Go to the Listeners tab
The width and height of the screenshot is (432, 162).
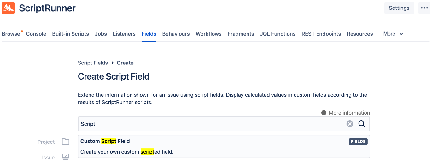point(124,34)
